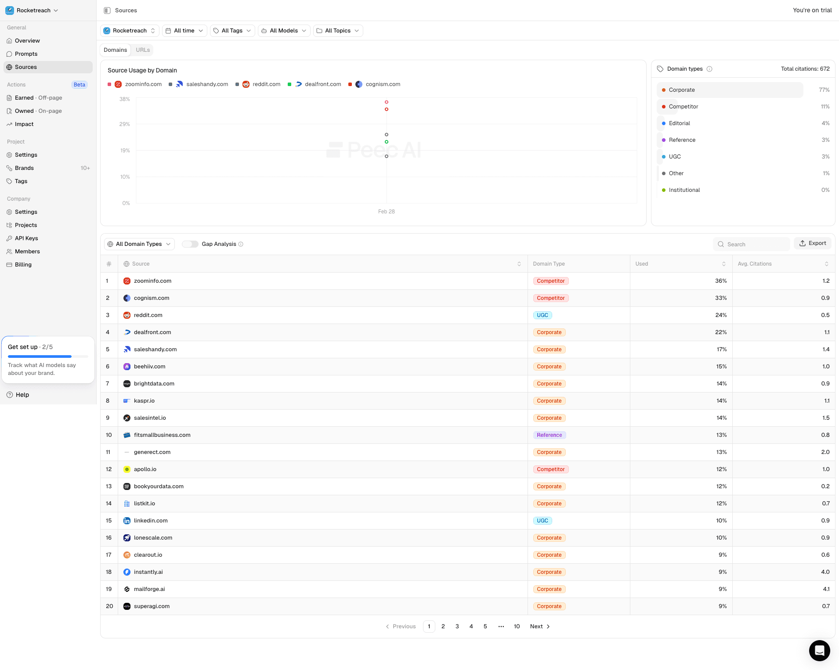Open the chat support bubble
The image size is (839, 670).
click(x=819, y=650)
